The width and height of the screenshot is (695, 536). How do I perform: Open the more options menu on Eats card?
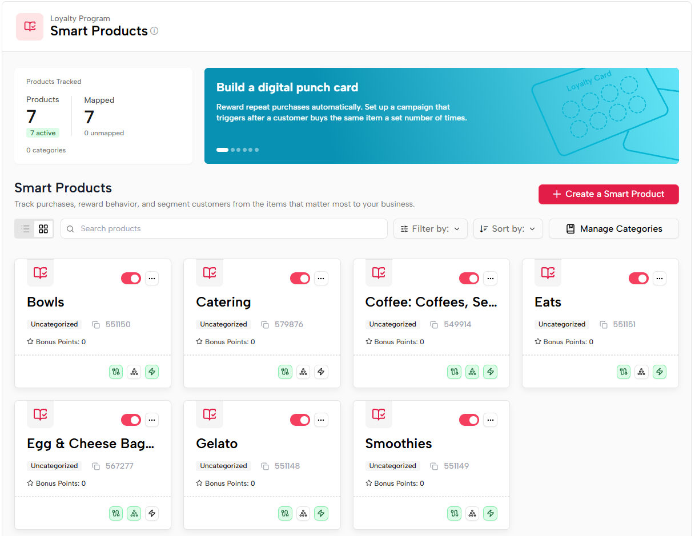[x=660, y=279]
